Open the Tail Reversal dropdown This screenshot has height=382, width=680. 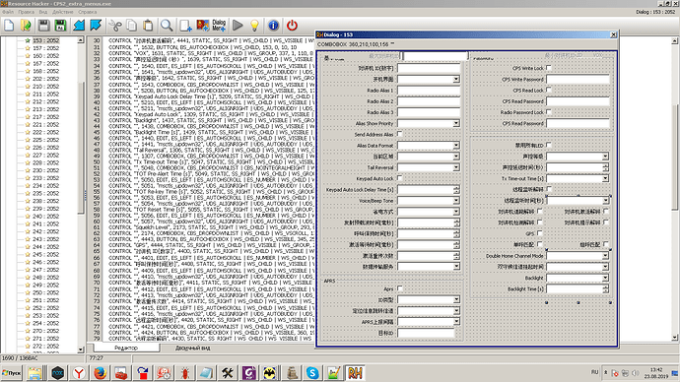coord(429,167)
